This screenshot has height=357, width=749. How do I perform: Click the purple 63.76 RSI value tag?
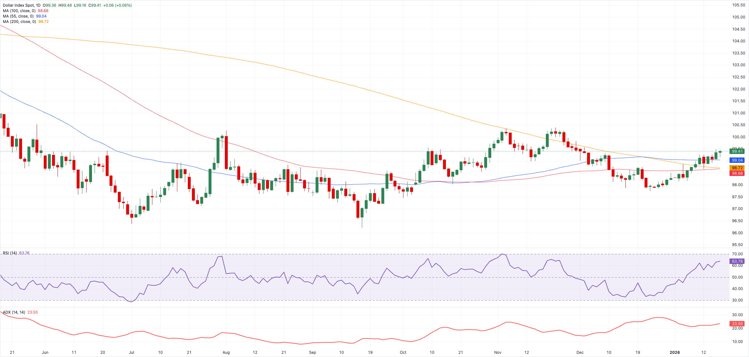pyautogui.click(x=737, y=261)
